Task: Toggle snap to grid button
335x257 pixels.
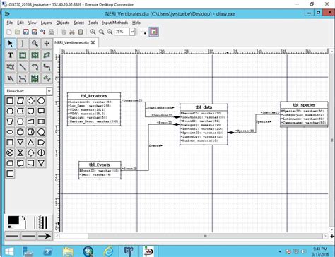Action: pyautogui.click(x=145, y=32)
